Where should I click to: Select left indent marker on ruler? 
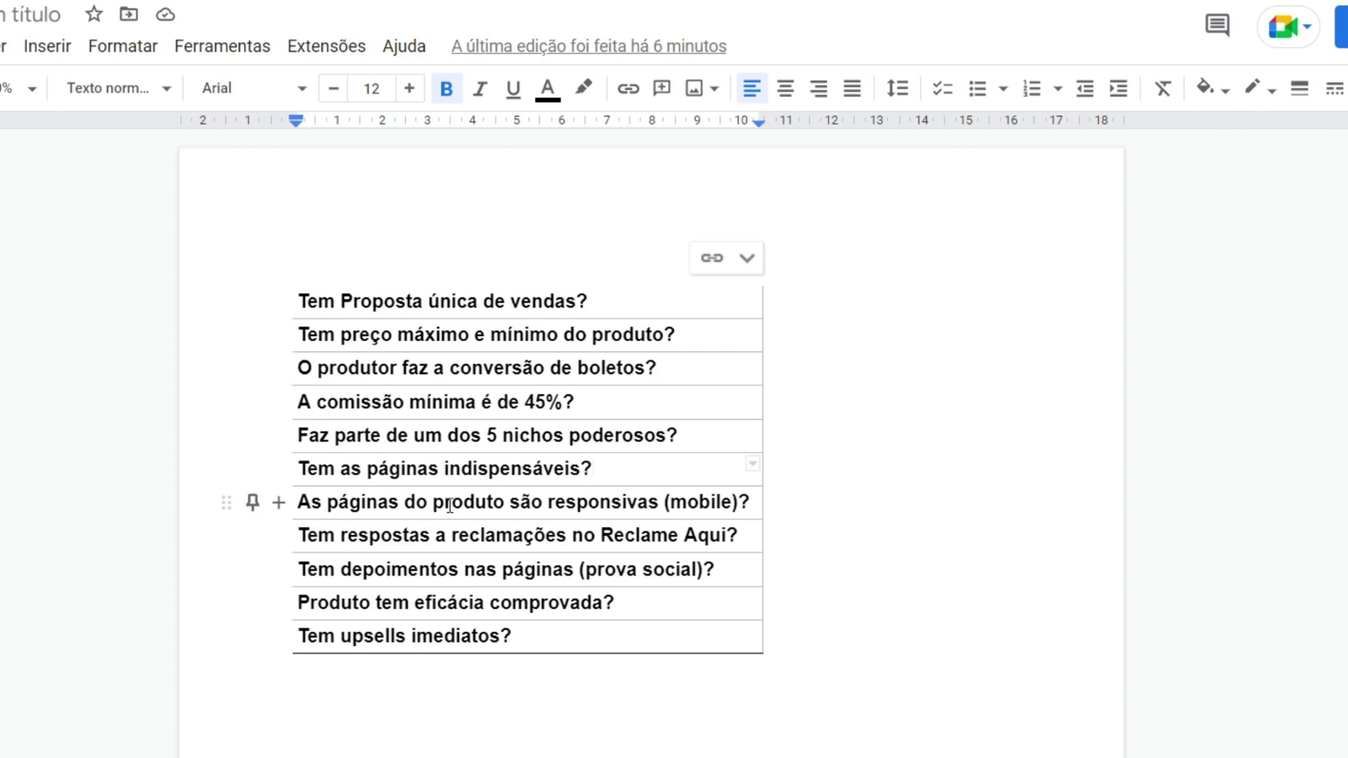tap(296, 121)
